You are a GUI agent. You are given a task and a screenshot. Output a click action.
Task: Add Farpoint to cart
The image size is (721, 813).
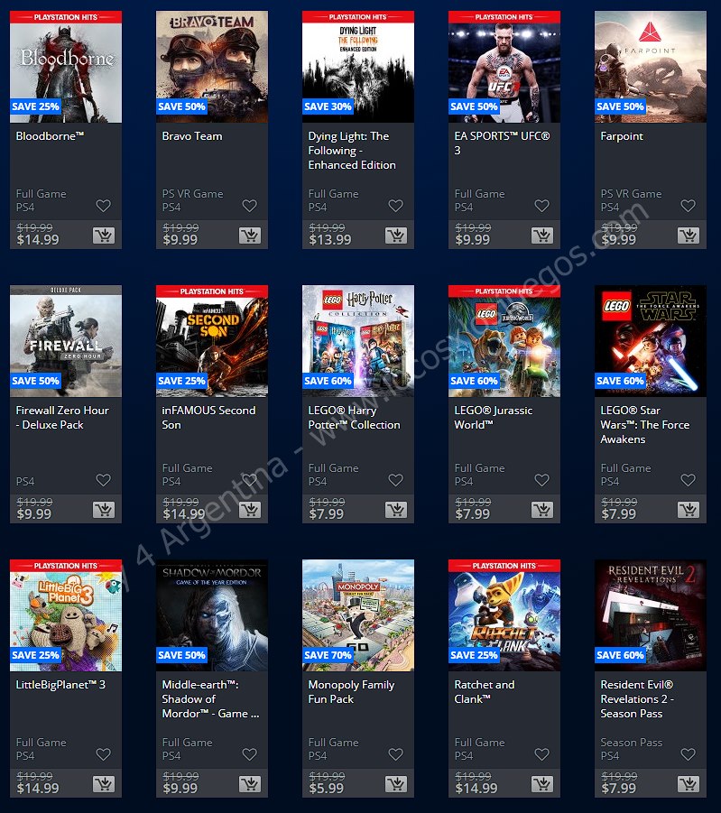[x=689, y=236]
